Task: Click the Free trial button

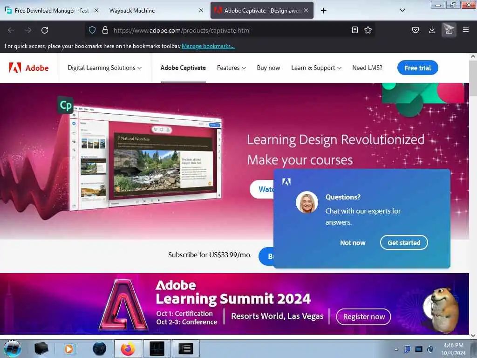Action: [417, 68]
